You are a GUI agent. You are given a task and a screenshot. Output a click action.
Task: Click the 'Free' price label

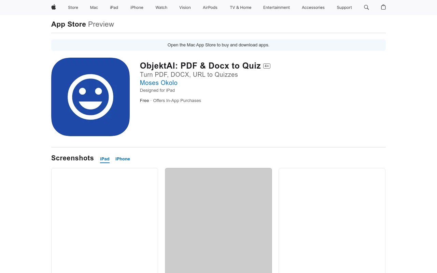click(144, 101)
